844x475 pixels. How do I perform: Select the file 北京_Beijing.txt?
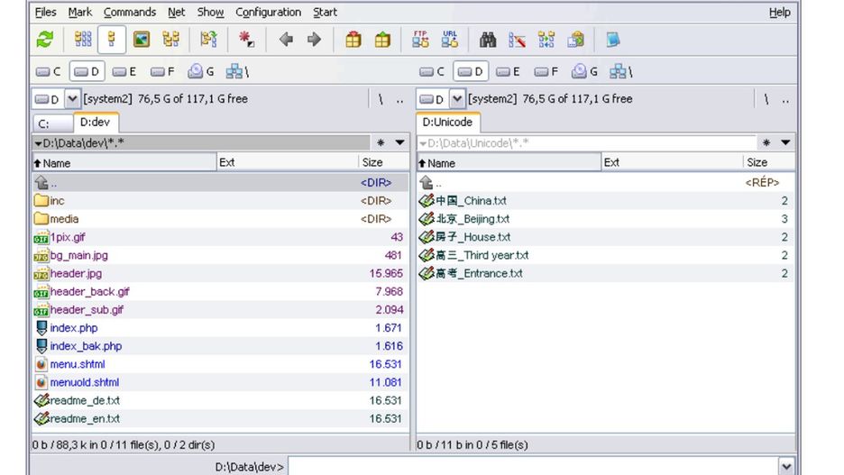(606, 219)
